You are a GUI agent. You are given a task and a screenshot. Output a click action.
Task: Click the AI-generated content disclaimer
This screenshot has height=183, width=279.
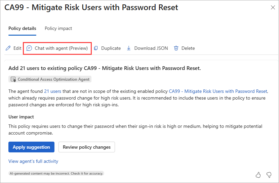click(56, 173)
